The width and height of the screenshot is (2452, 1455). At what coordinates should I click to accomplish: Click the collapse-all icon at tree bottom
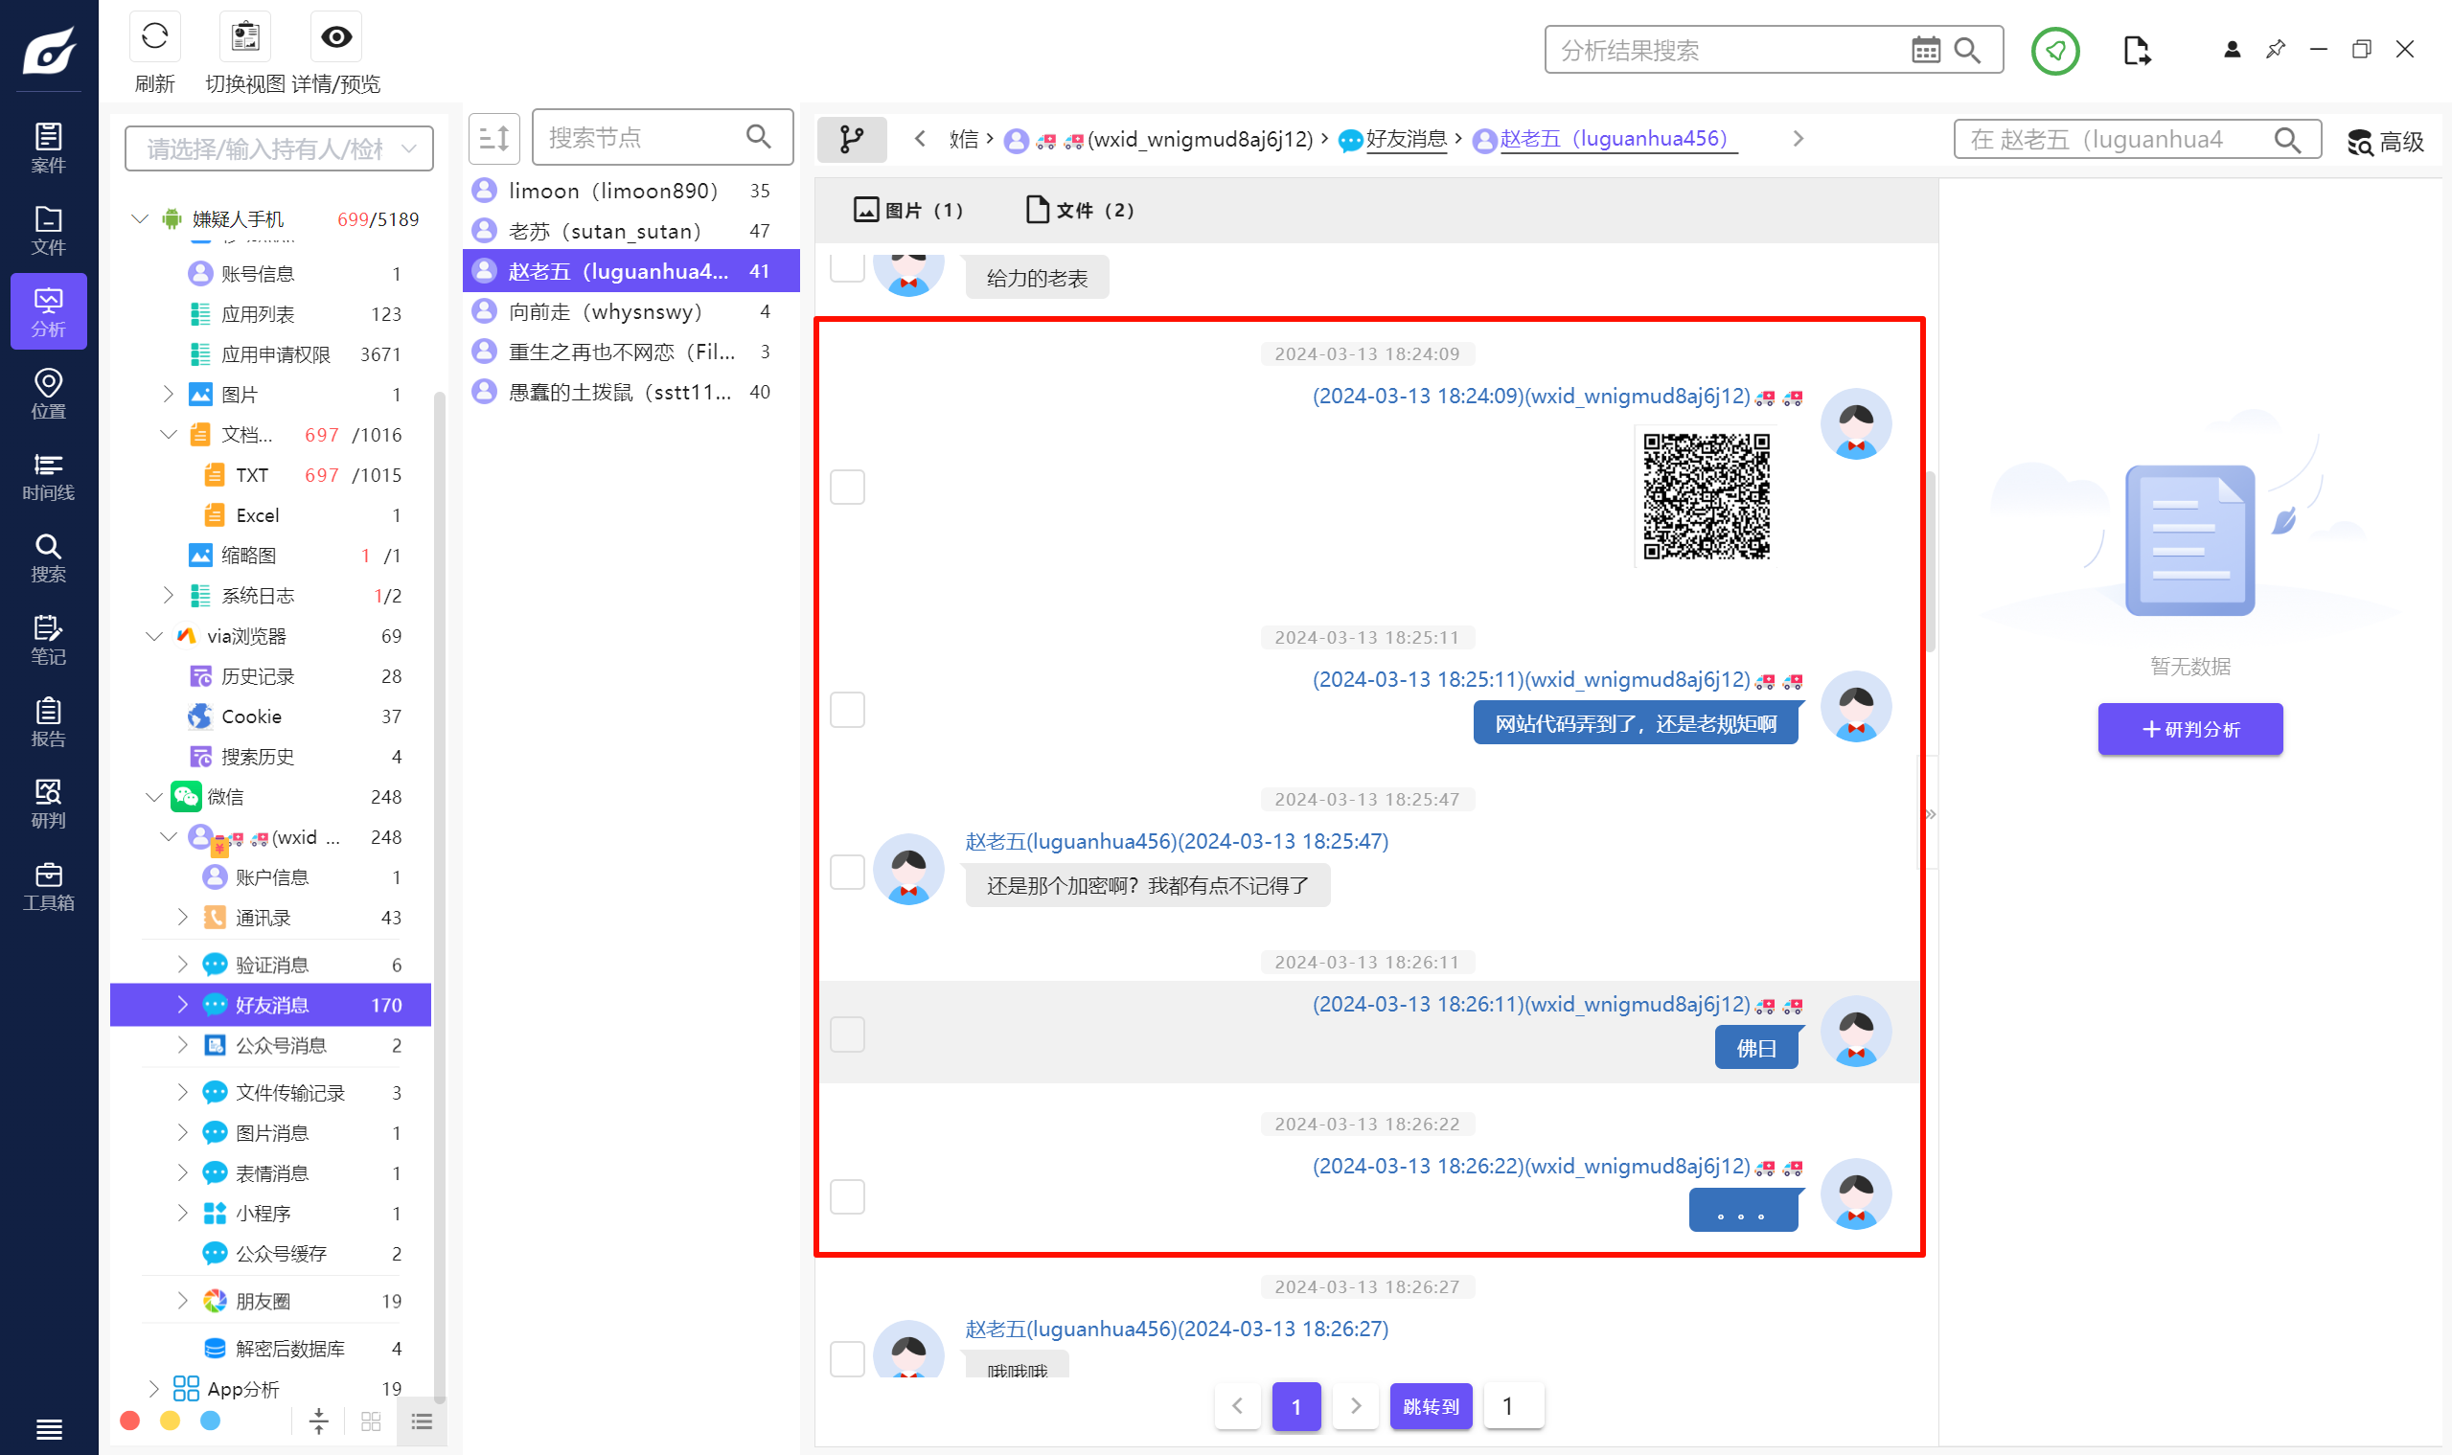[x=319, y=1421]
